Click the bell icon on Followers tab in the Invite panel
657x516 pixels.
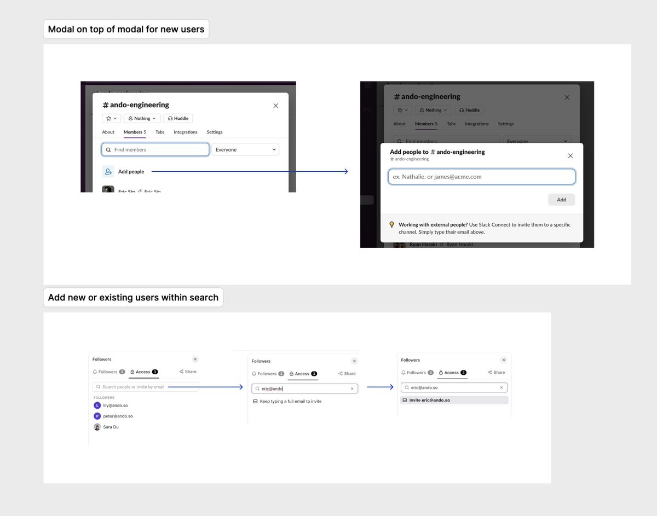coord(404,373)
